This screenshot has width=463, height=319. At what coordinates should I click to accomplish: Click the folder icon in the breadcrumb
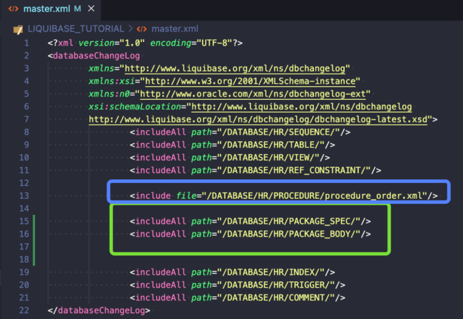[17, 29]
